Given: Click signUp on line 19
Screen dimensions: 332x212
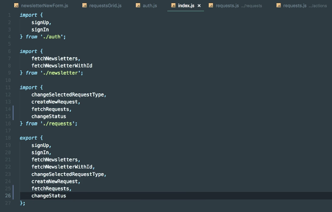Looking at the screenshot, I should (x=40, y=145).
